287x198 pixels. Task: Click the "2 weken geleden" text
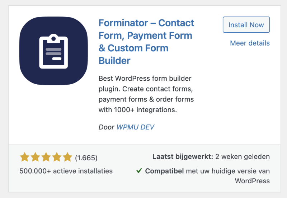(243, 157)
